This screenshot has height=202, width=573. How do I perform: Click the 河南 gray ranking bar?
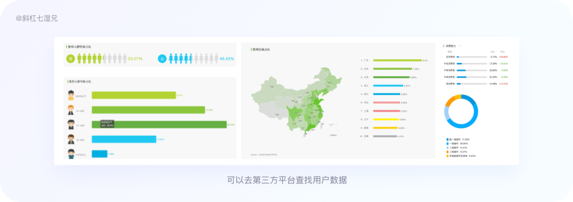(x=385, y=136)
